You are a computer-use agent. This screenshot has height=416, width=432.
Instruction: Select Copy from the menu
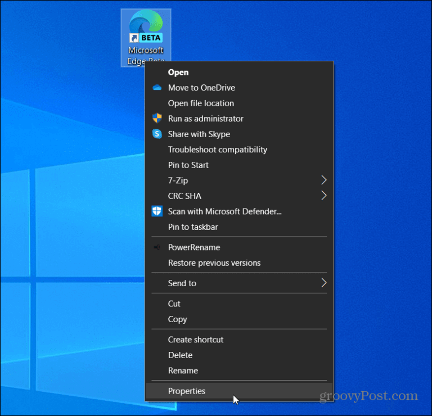tap(239, 319)
